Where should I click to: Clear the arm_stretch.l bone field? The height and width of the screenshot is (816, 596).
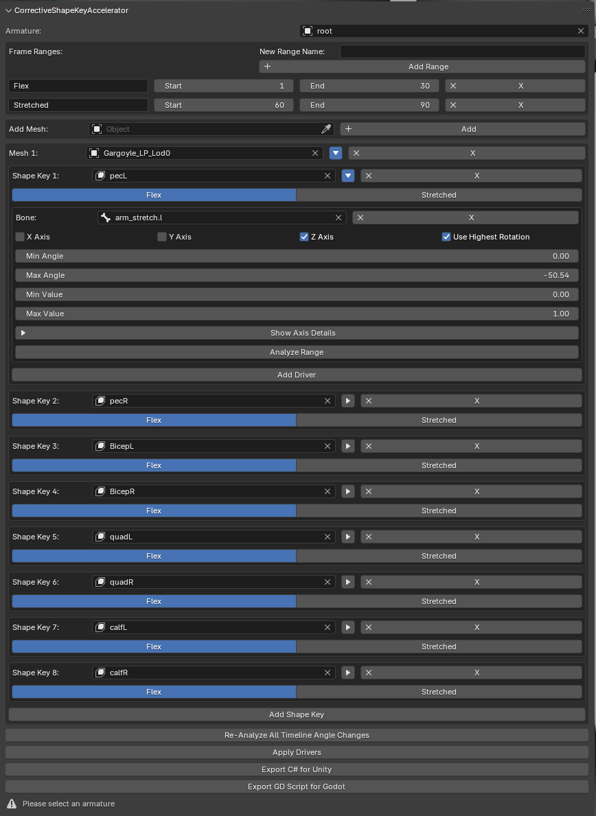click(x=339, y=218)
